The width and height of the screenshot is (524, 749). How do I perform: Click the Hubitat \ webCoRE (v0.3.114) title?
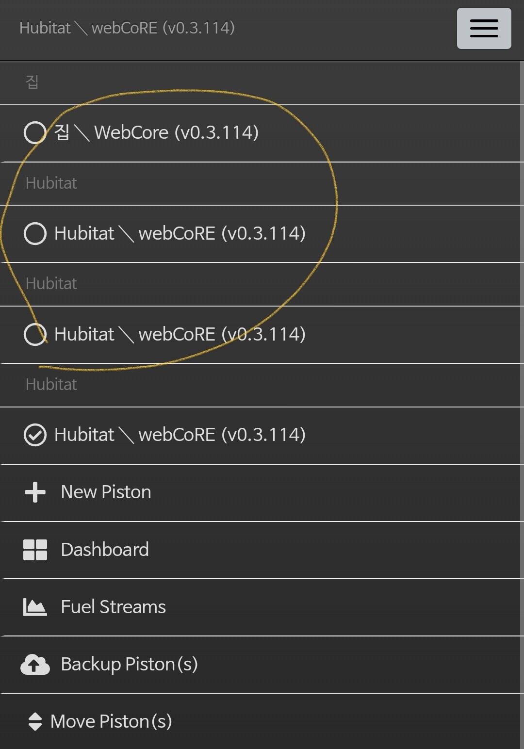click(126, 28)
